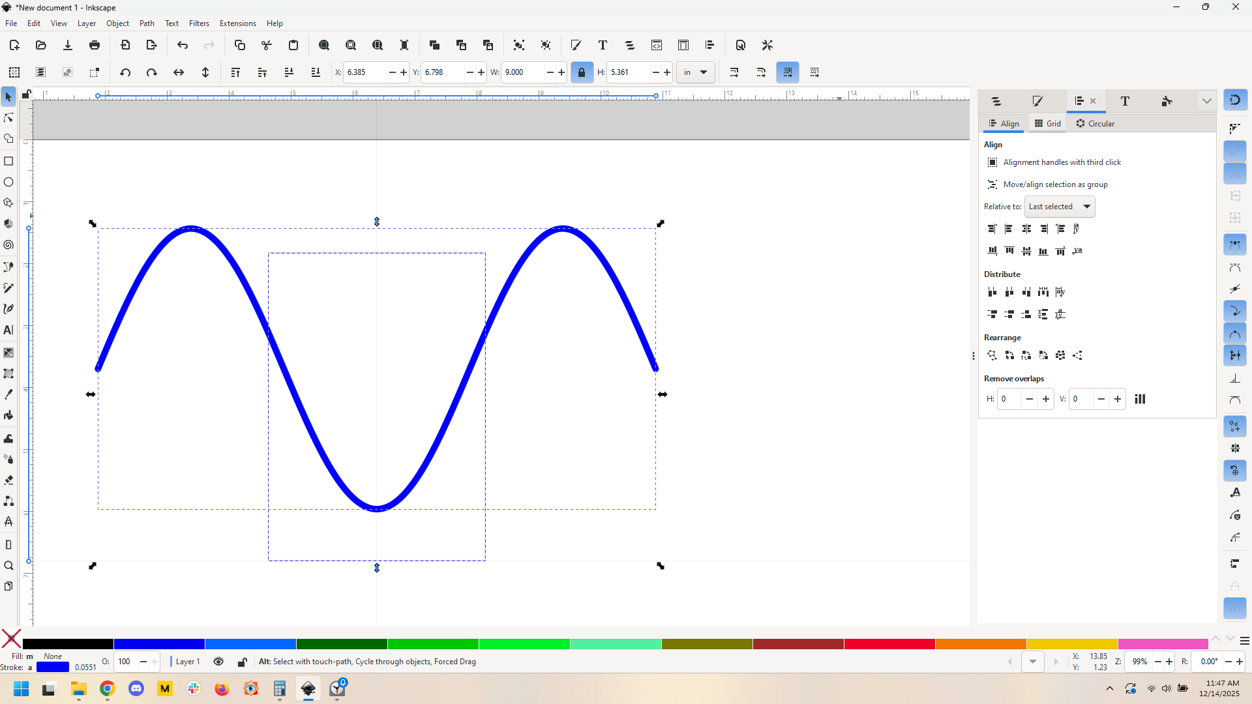Viewport: 1252px width, 704px height.
Task: Click the green palette color swatch
Action: coord(433,644)
